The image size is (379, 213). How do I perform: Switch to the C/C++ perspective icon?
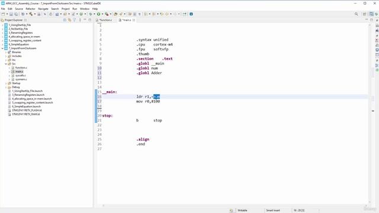(371, 14)
